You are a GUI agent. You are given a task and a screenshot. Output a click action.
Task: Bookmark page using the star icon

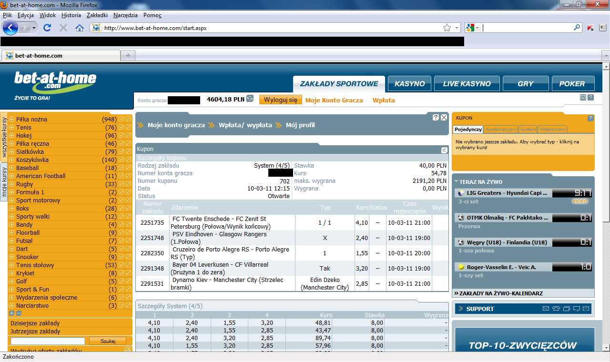point(447,28)
